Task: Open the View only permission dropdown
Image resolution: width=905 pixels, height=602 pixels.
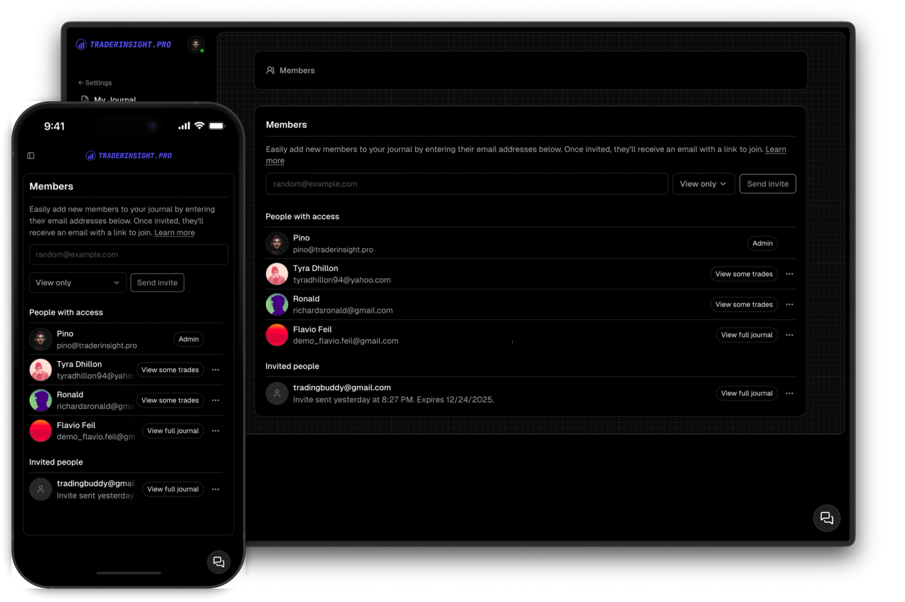Action: point(703,183)
